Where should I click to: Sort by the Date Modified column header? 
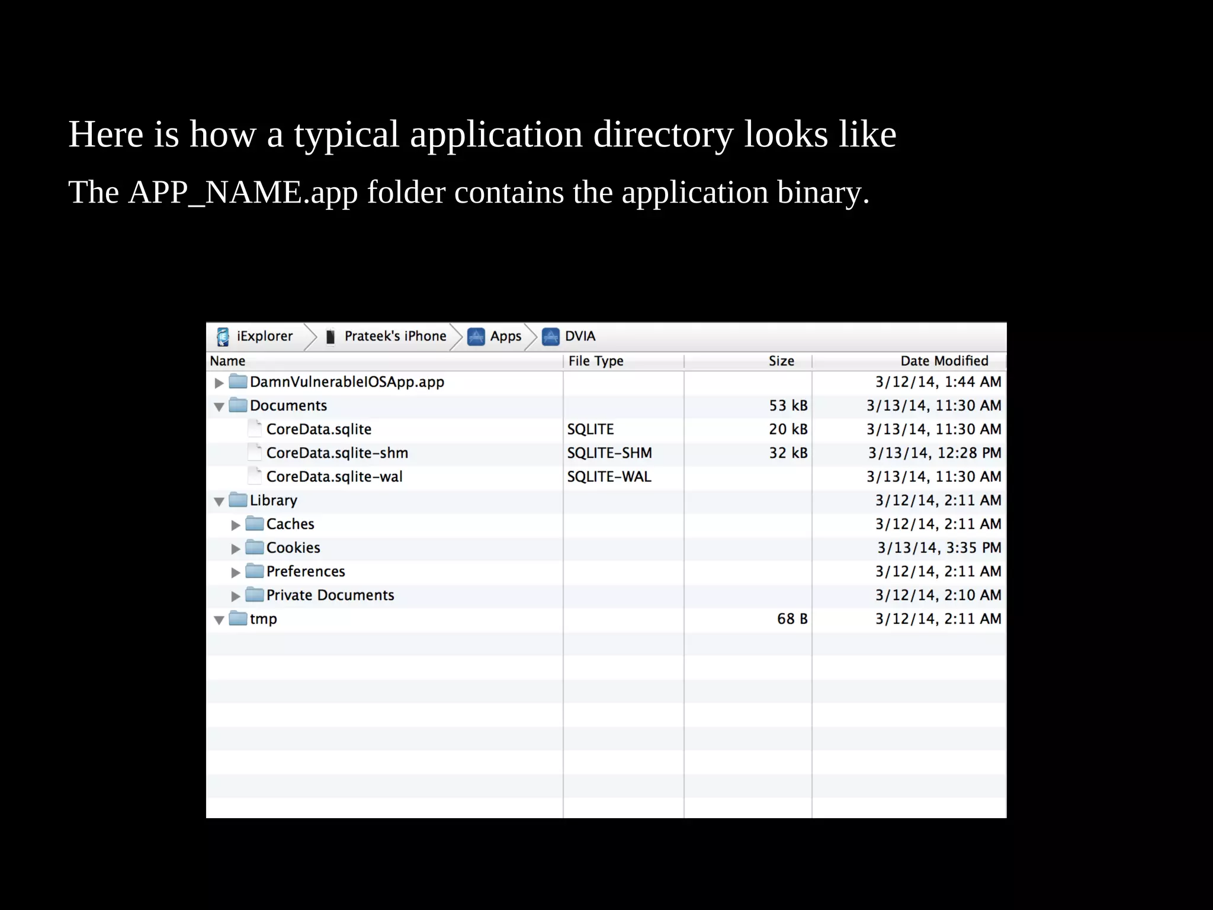coord(944,361)
